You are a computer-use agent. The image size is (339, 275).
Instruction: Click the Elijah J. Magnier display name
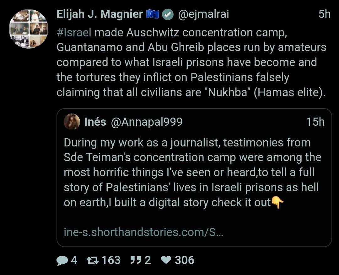click(x=100, y=14)
